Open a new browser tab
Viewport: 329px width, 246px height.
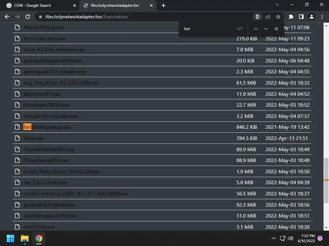click(164, 5)
